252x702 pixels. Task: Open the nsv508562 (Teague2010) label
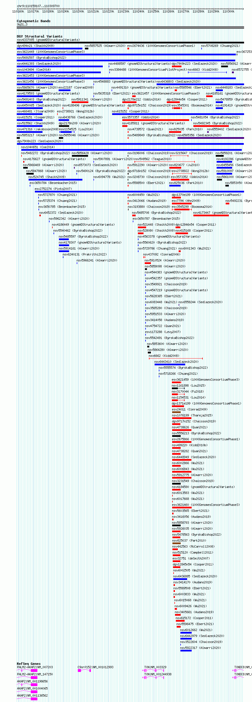pos(153,159)
